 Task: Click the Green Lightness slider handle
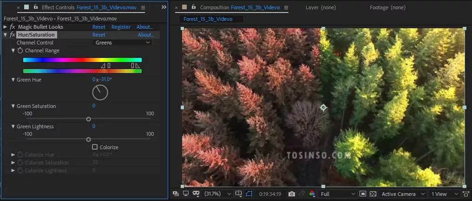[x=88, y=139]
